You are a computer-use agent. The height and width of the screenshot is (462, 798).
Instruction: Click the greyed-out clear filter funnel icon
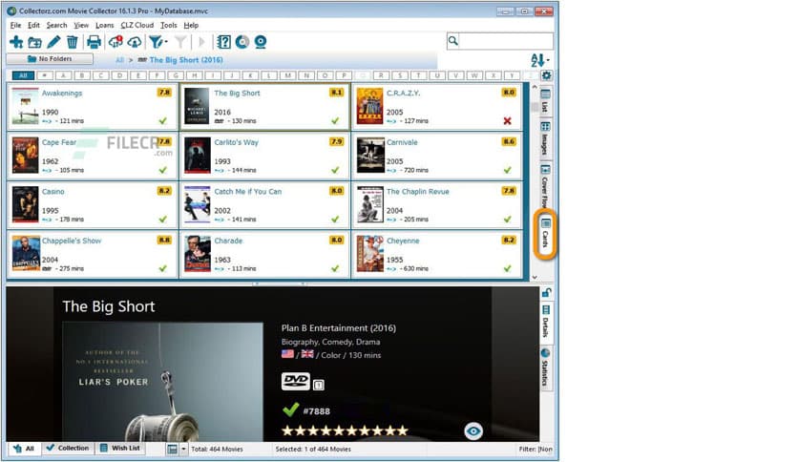pos(180,42)
